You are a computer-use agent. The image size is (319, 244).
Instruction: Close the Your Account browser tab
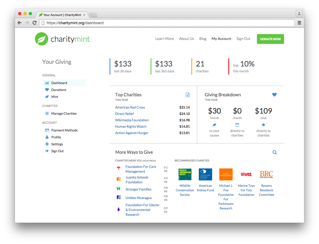pos(84,15)
